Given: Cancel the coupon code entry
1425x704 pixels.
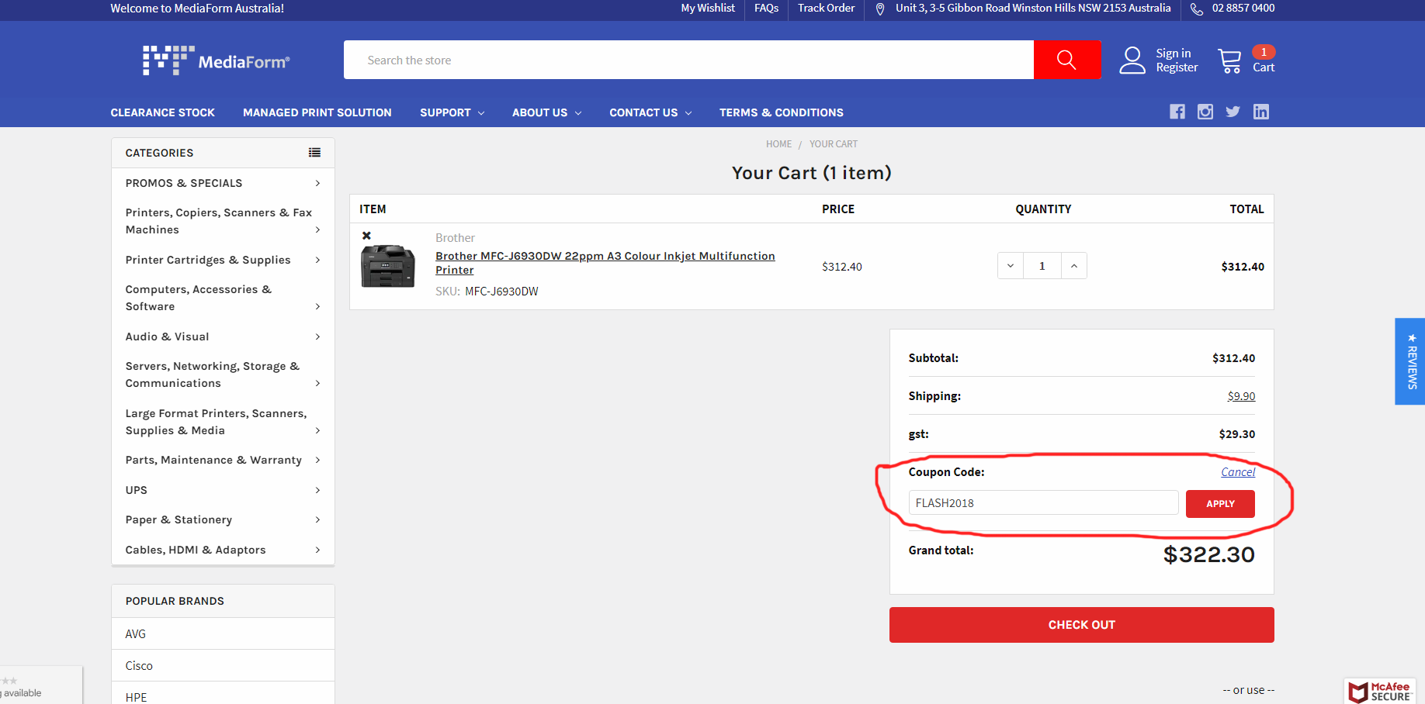Looking at the screenshot, I should pyautogui.click(x=1238, y=472).
